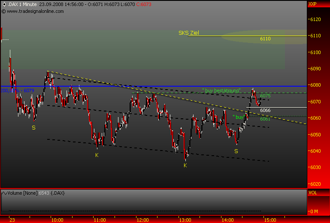Select the green "buy" annotation text
Screen dimensions: 330x223
point(239,117)
